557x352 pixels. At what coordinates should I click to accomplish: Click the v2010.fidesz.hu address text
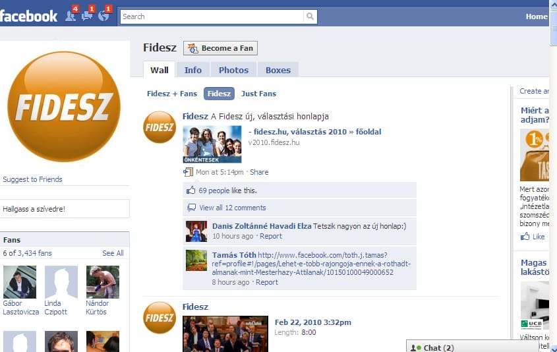tap(274, 142)
